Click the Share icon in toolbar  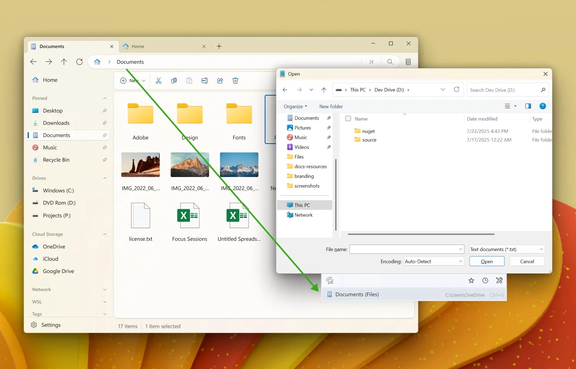point(220,81)
